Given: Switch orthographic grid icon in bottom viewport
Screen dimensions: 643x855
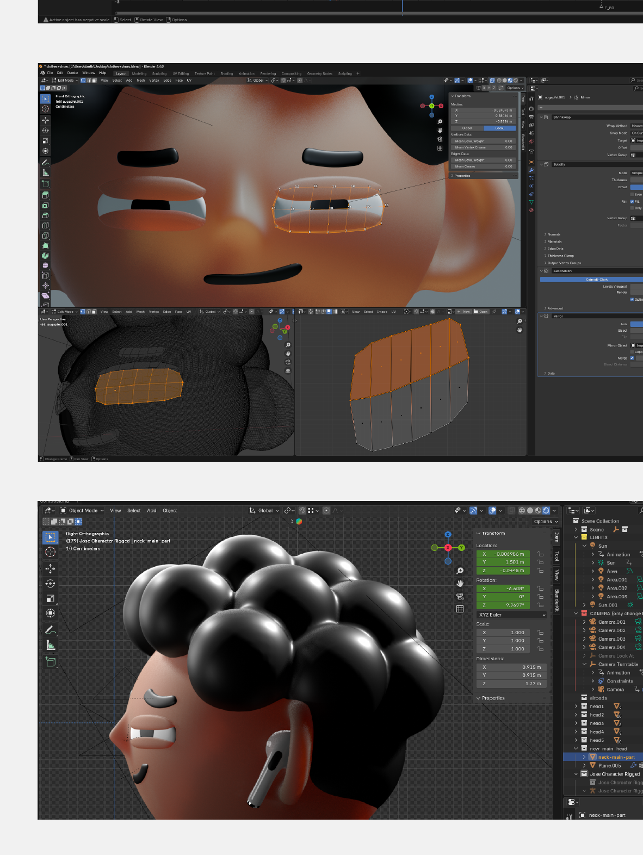Looking at the screenshot, I should (460, 609).
